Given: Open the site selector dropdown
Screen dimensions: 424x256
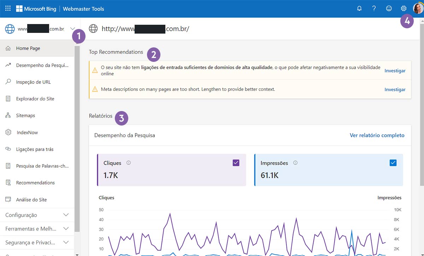Looking at the screenshot, I should pyautogui.click(x=73, y=28).
